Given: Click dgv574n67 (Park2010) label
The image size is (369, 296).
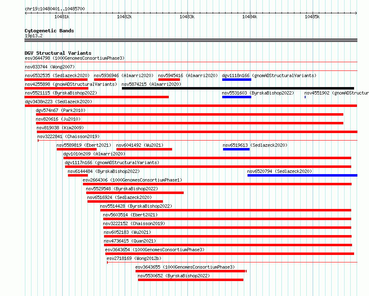Looking at the screenshot, I should (61, 110).
